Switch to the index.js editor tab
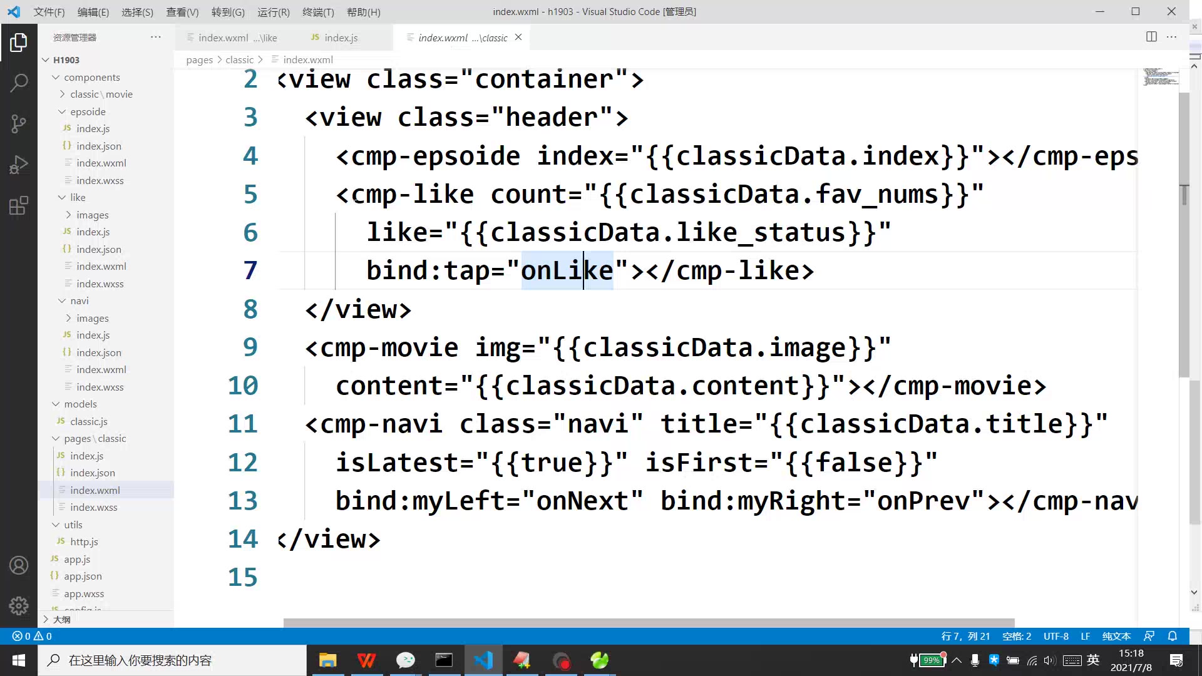Screen dimensions: 1202x676 coord(341,38)
